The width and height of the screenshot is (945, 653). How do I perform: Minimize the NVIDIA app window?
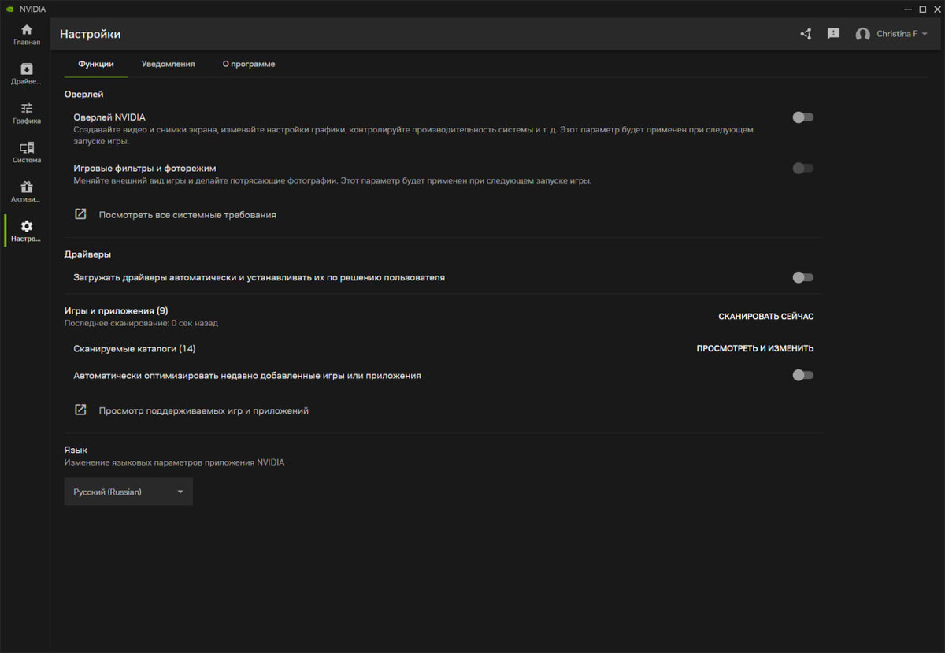[x=906, y=9]
